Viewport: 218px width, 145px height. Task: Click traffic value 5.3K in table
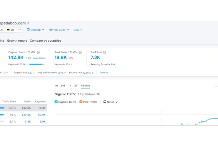(28, 121)
